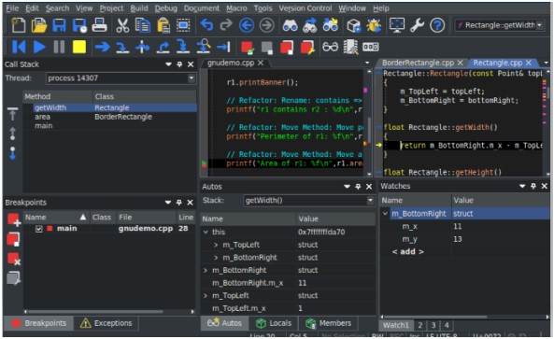Click the Step Into arrow icon
Image resolution: width=554 pixels, height=339 pixels.
[122, 47]
